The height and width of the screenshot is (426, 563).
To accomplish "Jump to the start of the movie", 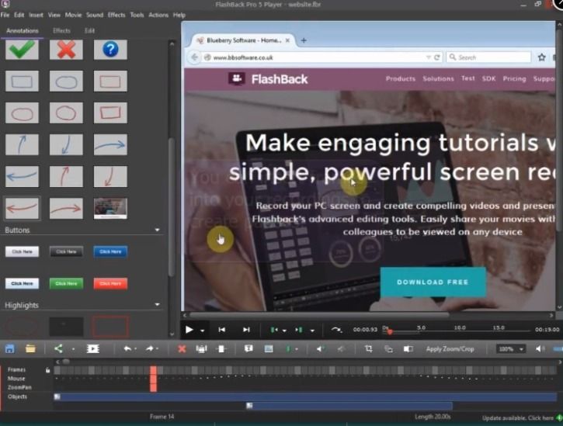I will point(222,330).
